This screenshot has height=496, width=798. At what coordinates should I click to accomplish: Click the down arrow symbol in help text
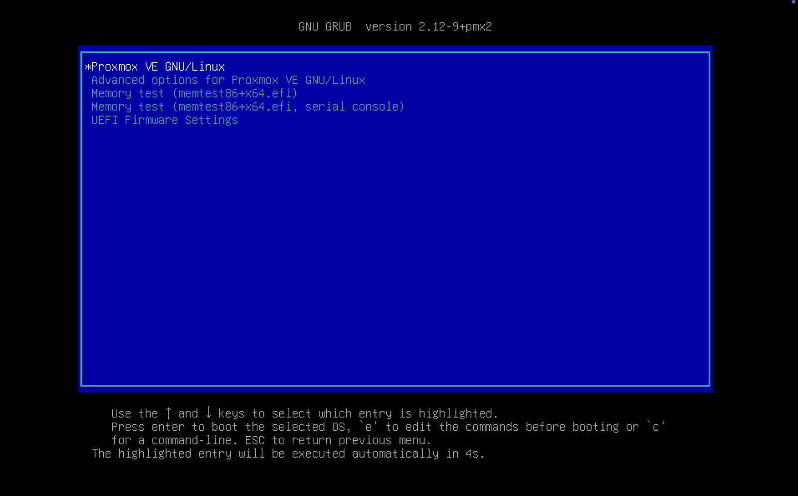point(208,412)
